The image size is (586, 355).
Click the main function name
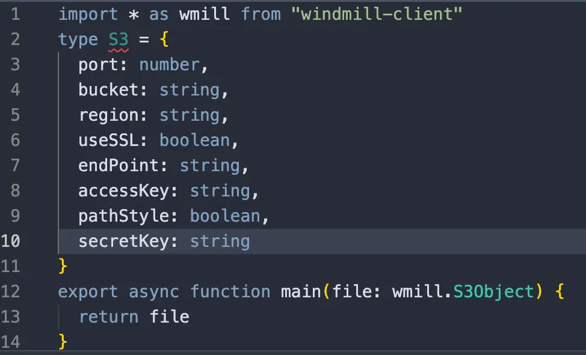300,291
